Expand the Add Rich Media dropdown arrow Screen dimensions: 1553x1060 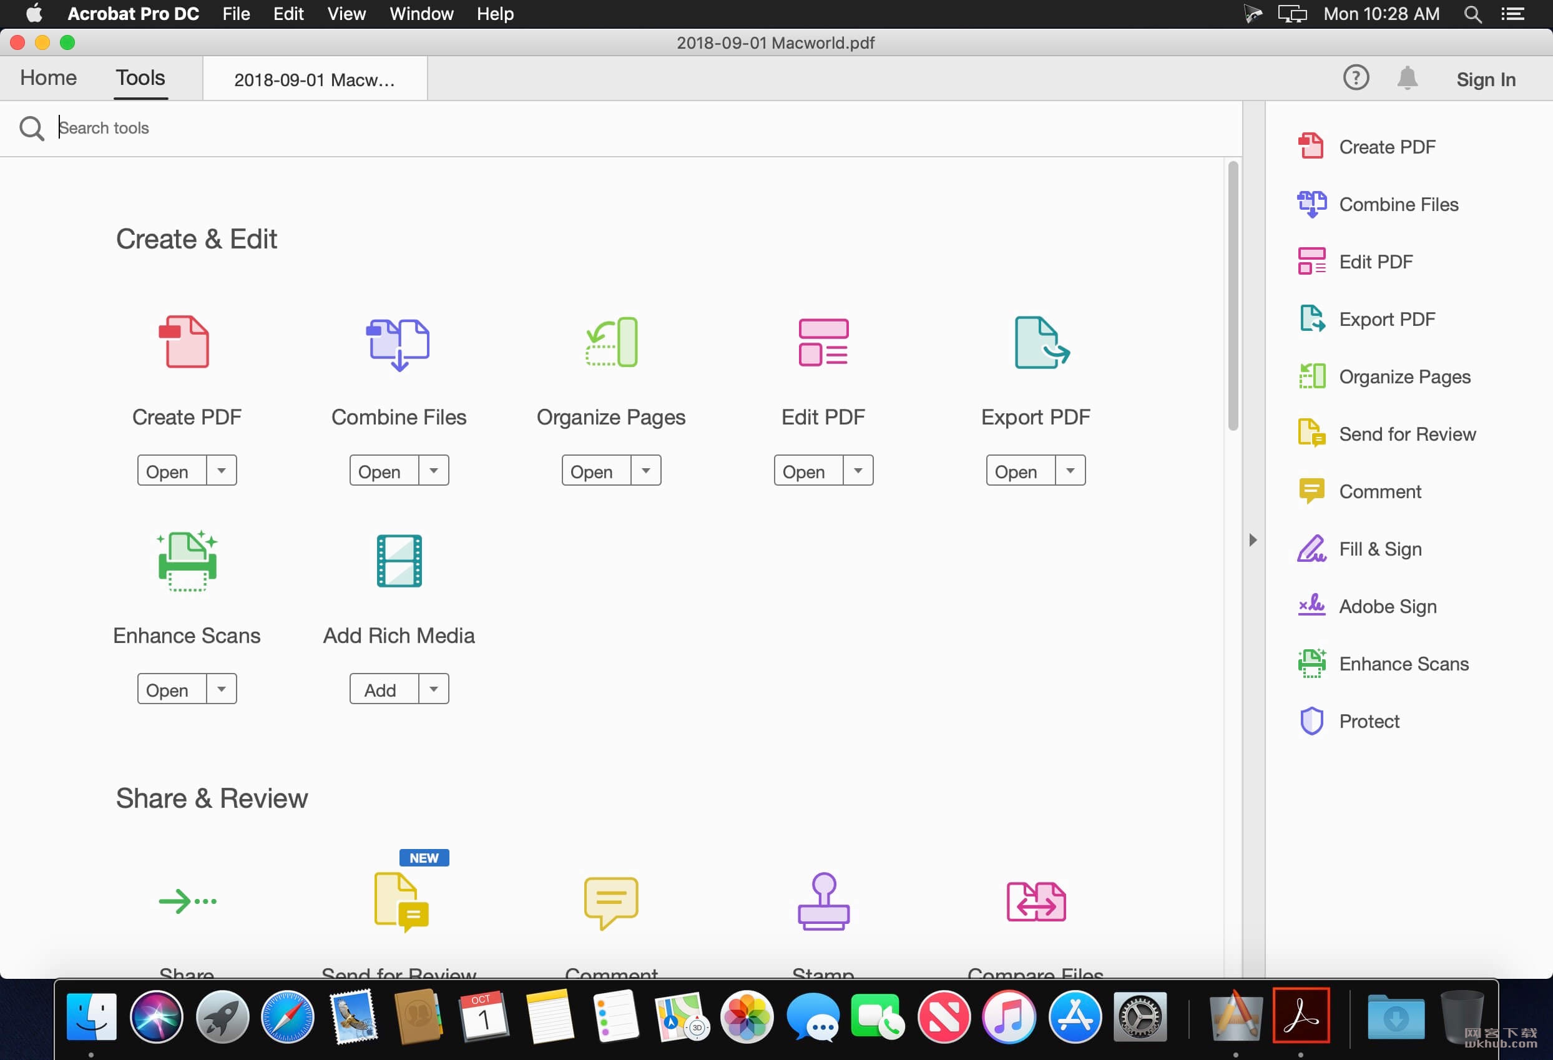tap(434, 689)
